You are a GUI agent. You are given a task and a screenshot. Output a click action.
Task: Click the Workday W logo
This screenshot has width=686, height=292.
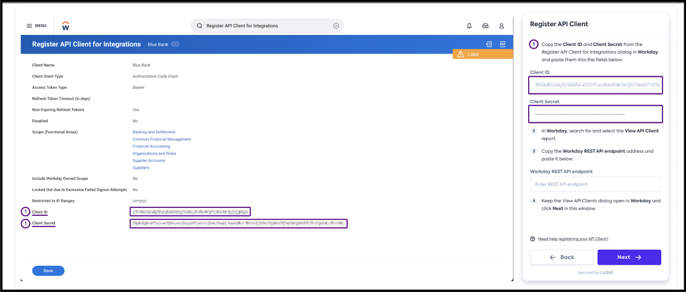(x=66, y=26)
